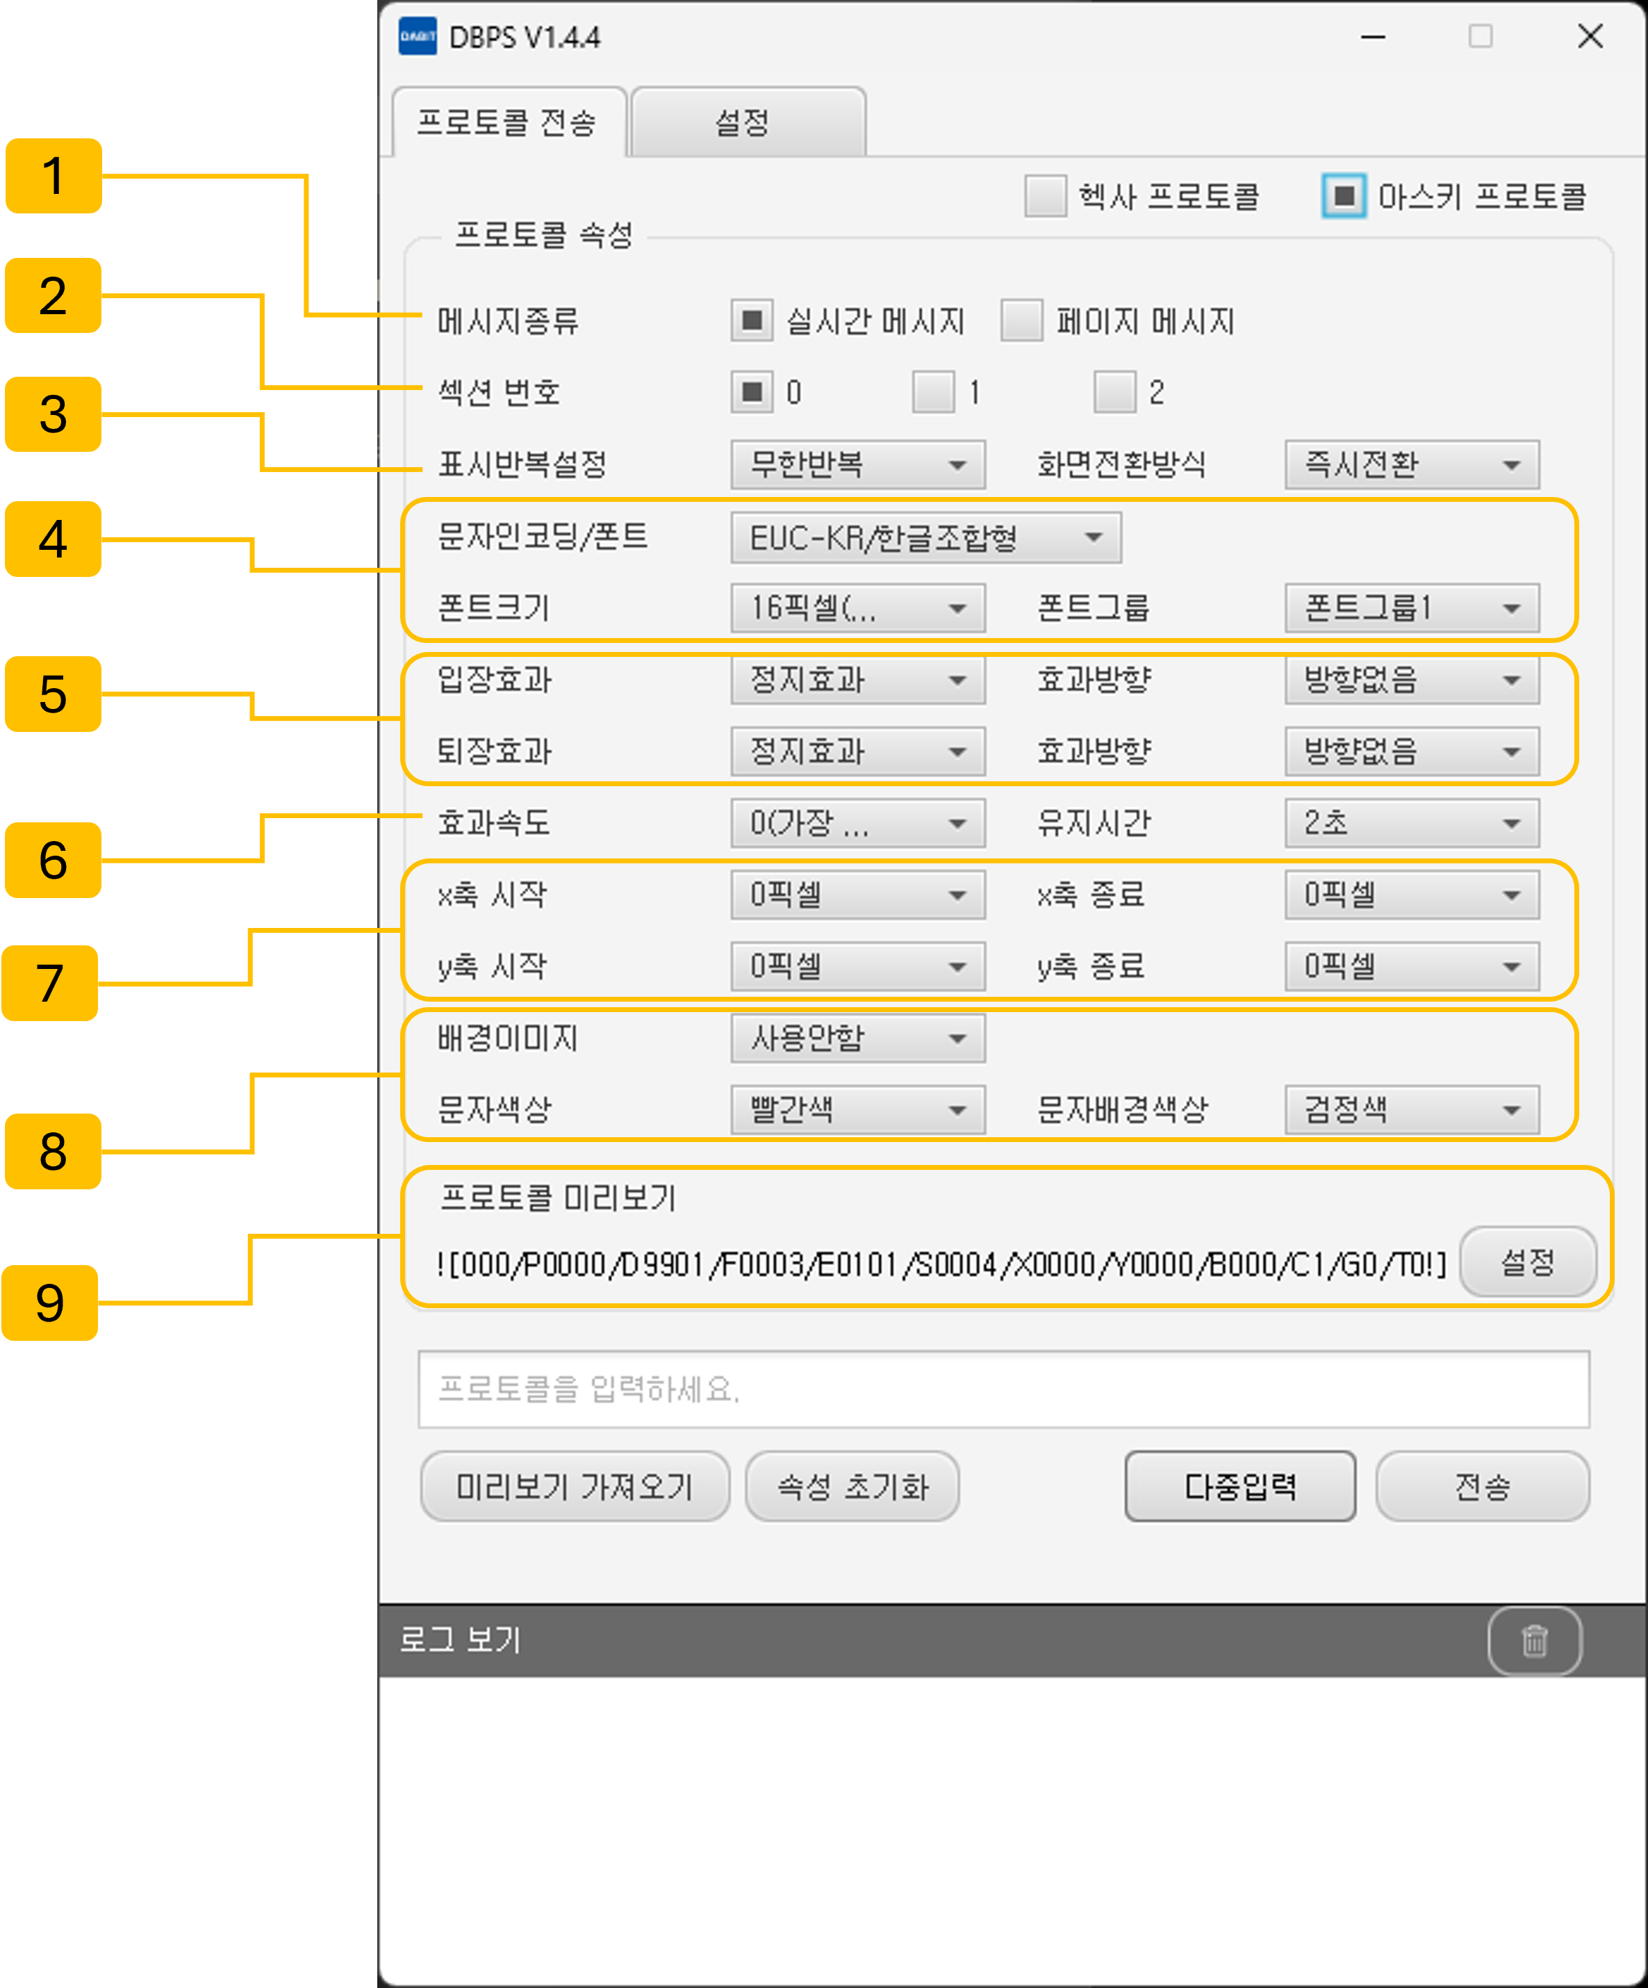The image size is (1648, 1988).
Task: Select section number 2 checkbox
Action: pyautogui.click(x=1114, y=392)
